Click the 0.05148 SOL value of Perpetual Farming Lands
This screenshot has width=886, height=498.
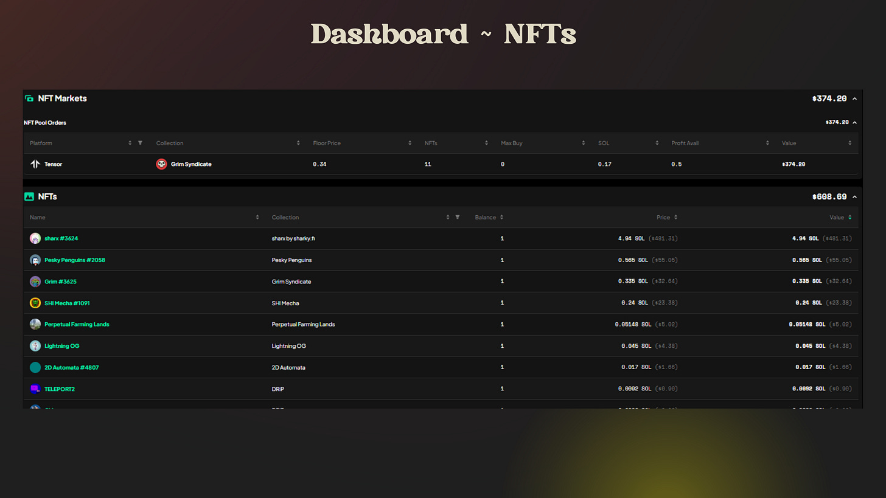(807, 324)
